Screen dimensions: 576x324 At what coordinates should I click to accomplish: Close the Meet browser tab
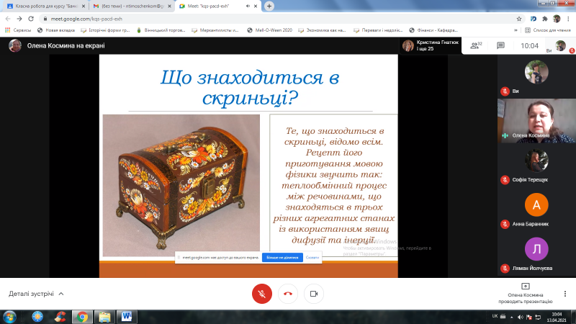[x=256, y=6]
